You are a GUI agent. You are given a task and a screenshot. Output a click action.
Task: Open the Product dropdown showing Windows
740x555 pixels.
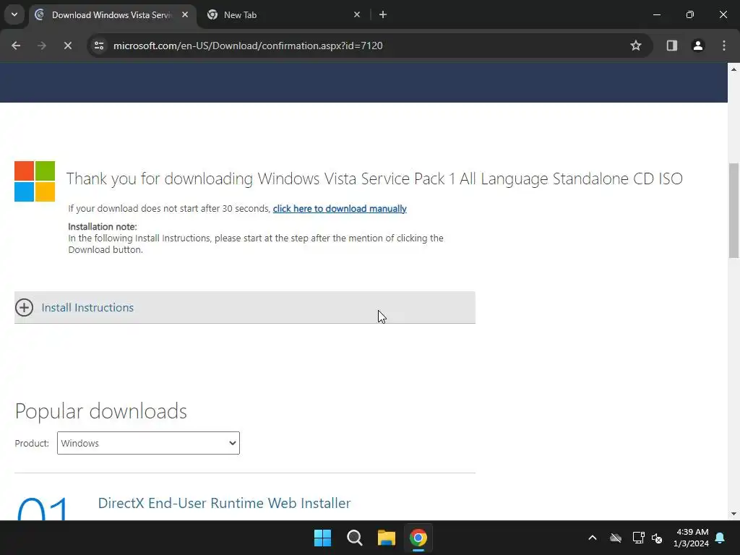[x=148, y=443]
